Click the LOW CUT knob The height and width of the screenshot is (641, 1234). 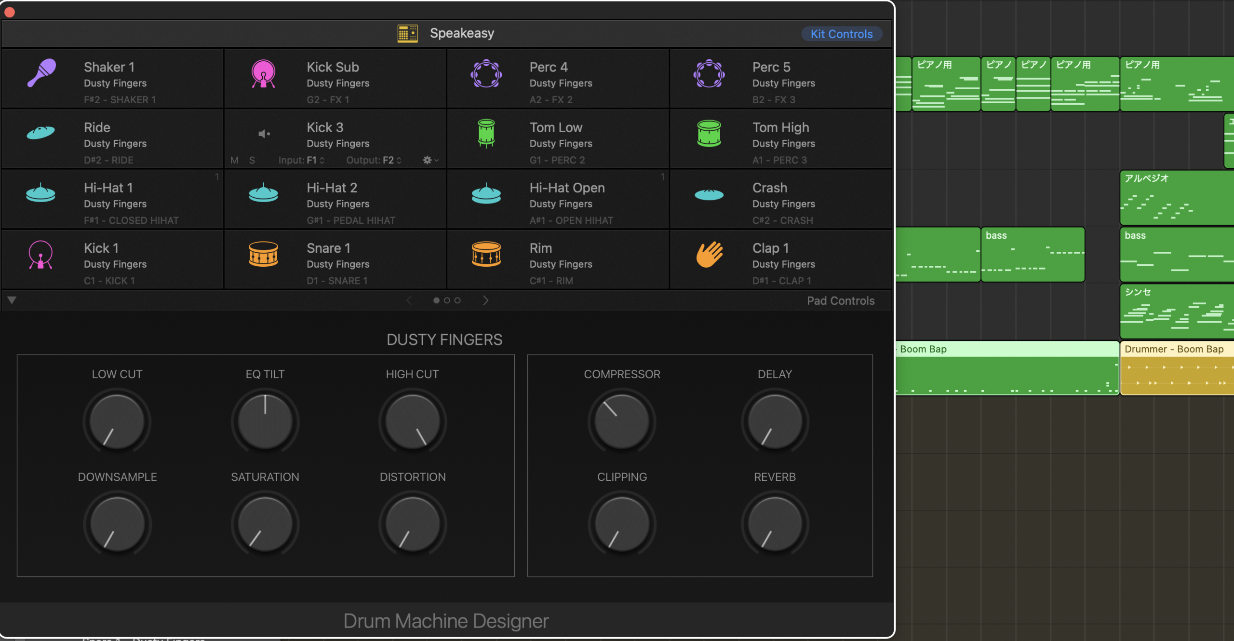tap(117, 421)
